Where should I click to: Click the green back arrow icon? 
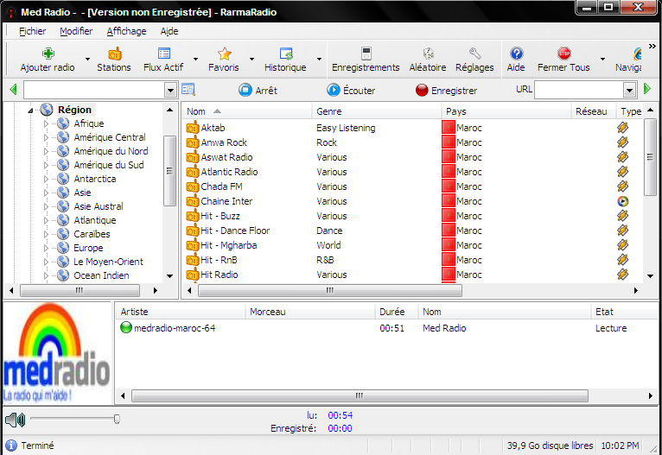13,90
